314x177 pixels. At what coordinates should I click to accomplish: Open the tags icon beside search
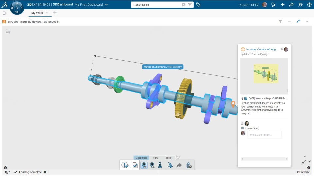(x=198, y=4)
